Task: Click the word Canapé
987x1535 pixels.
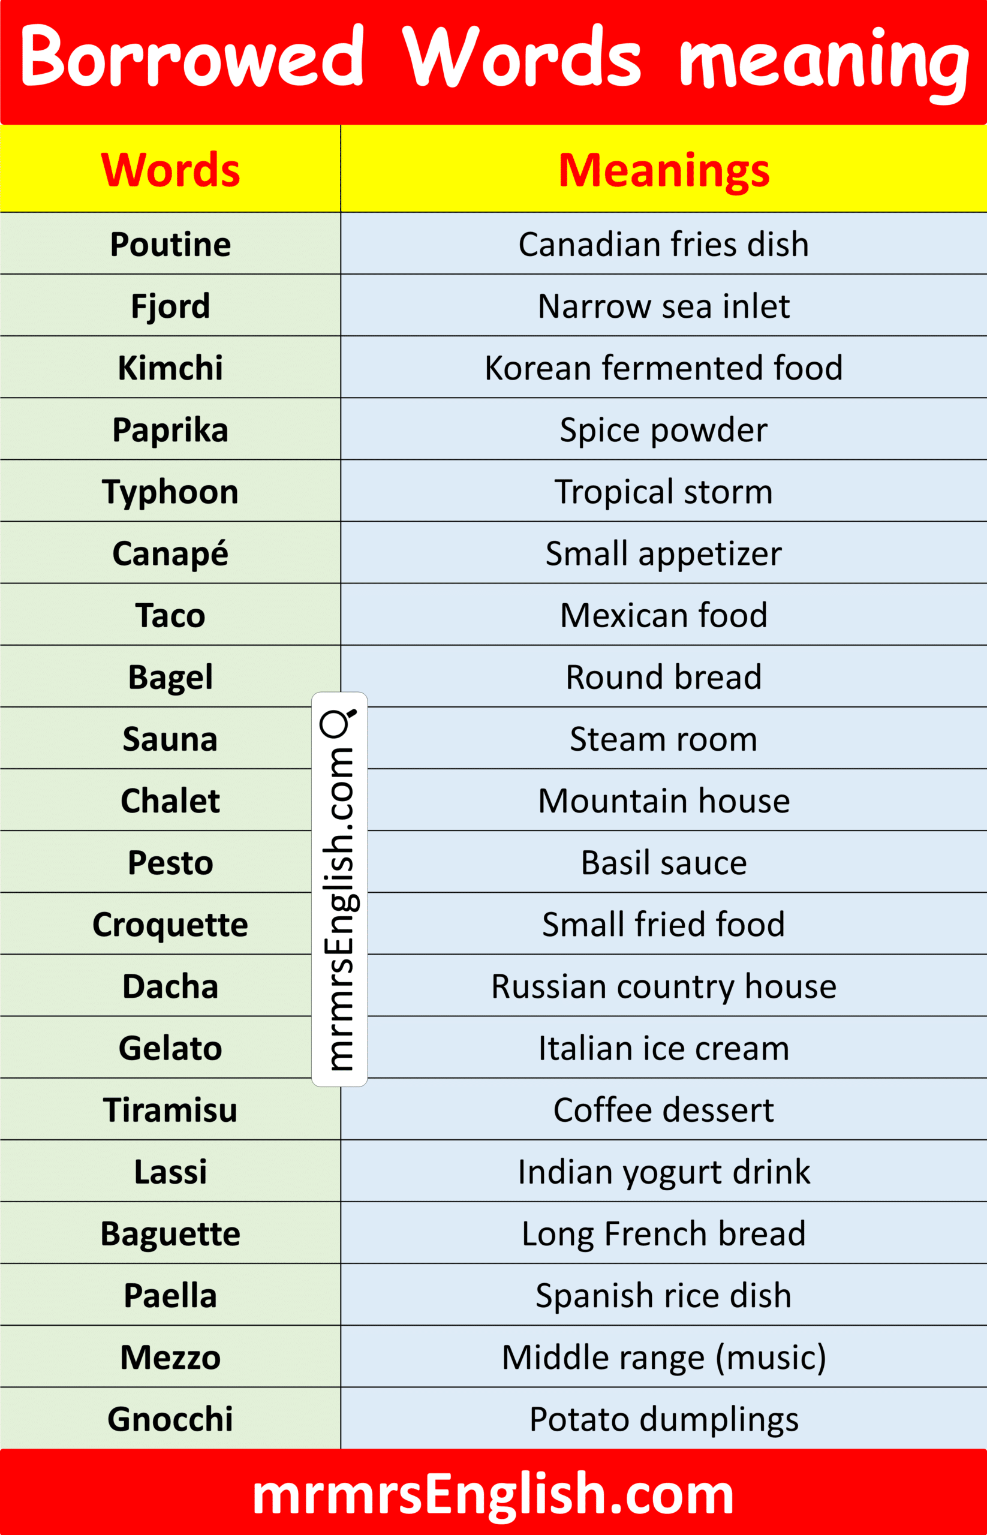Action: 170,553
